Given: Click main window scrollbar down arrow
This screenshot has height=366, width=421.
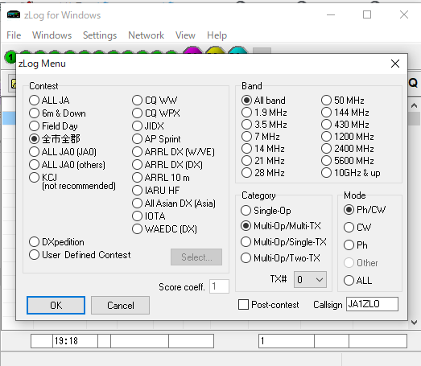Looking at the screenshot, I should 414,323.
